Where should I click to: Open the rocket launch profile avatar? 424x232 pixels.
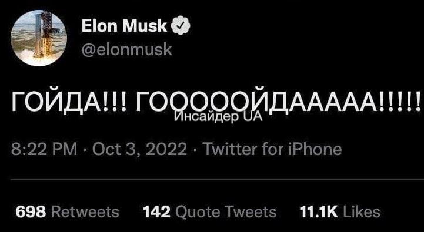click(39, 38)
